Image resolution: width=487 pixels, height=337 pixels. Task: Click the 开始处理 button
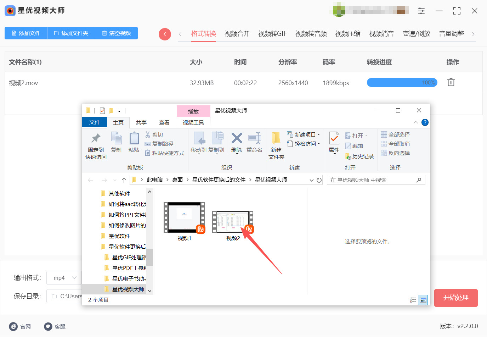tap(455, 298)
